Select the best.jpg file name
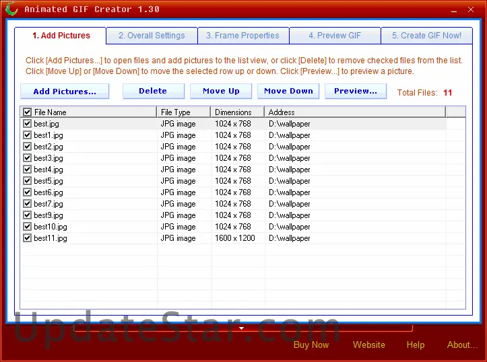The height and width of the screenshot is (362, 487). tap(46, 124)
